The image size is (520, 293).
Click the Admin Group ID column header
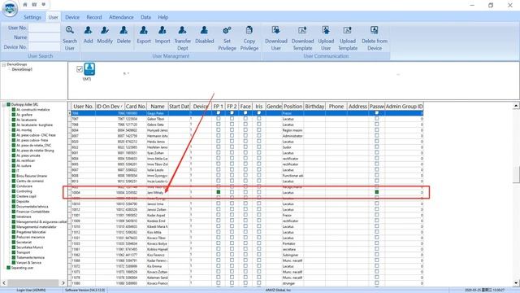[405, 107]
